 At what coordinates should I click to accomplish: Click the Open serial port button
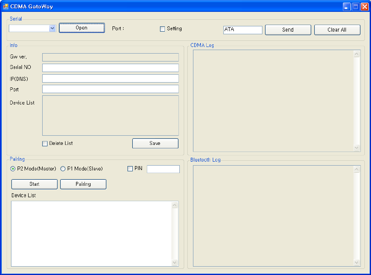click(x=82, y=28)
